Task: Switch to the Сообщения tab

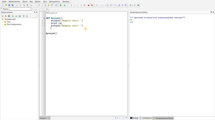Action: pyautogui.click(x=145, y=118)
